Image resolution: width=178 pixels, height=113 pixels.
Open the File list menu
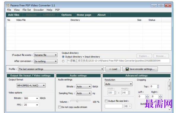click(x=27, y=10)
